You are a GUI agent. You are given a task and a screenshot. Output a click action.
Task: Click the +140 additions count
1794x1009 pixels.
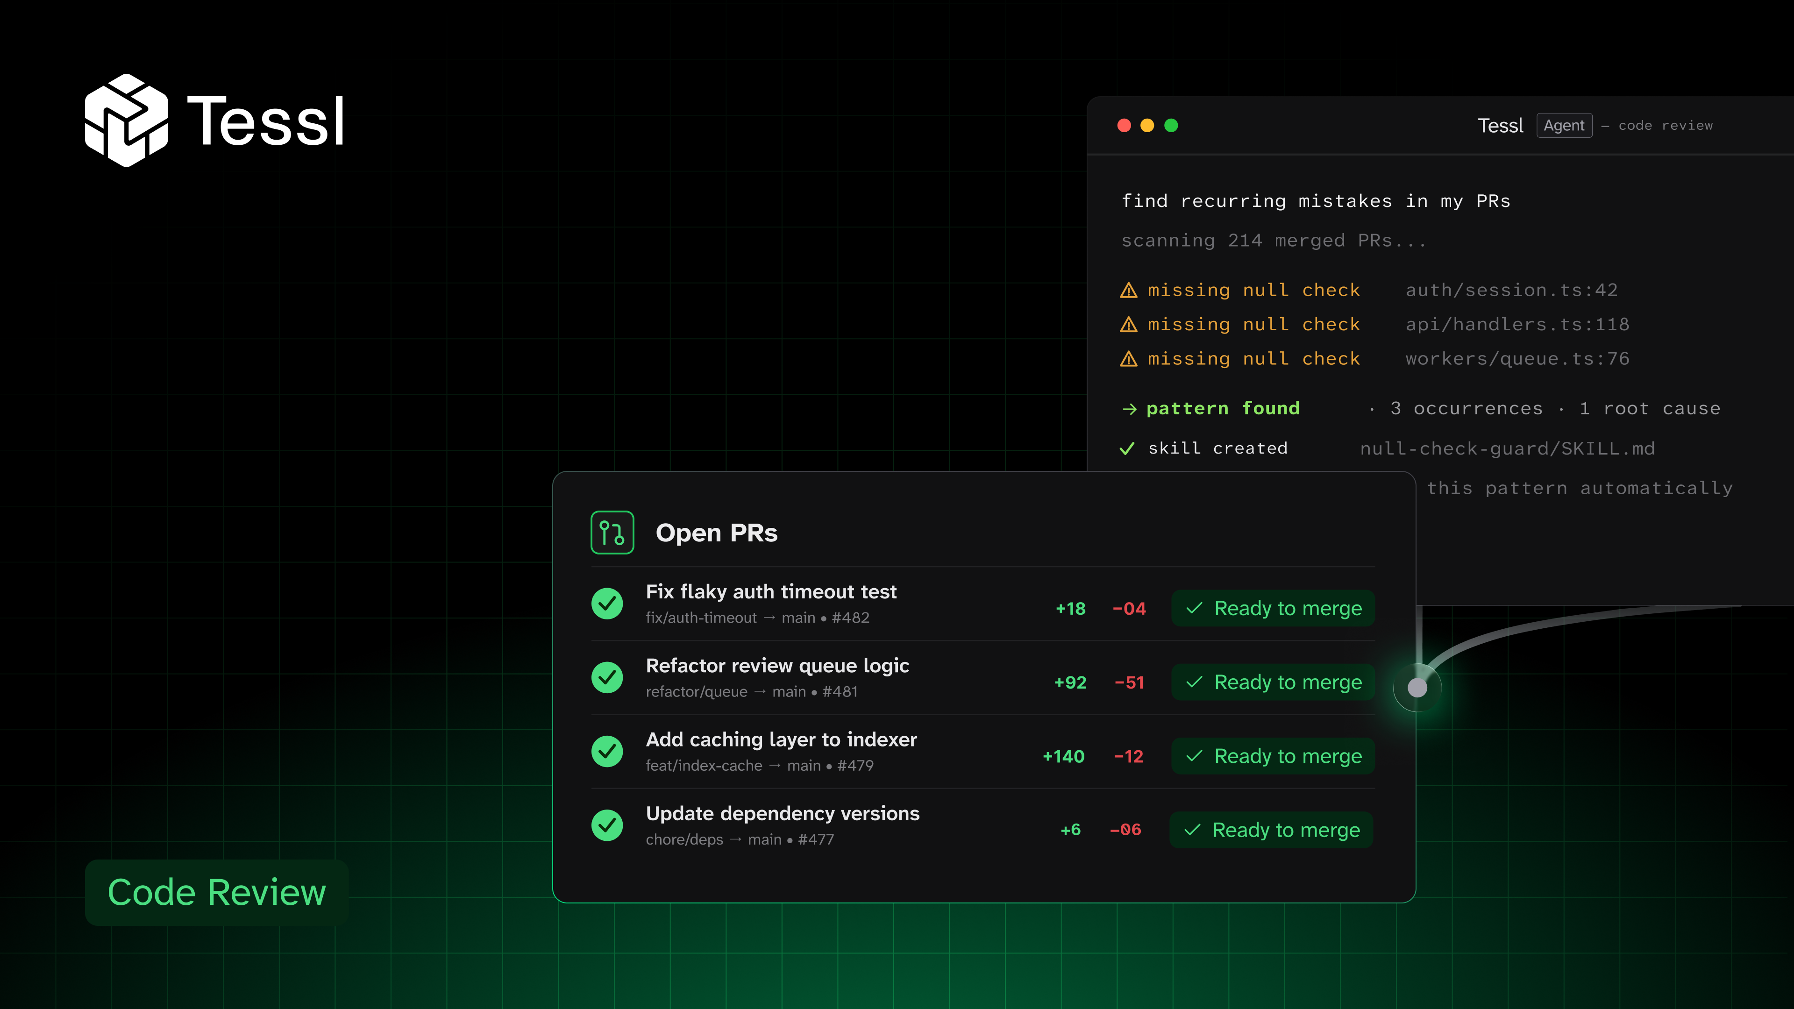point(1063,756)
